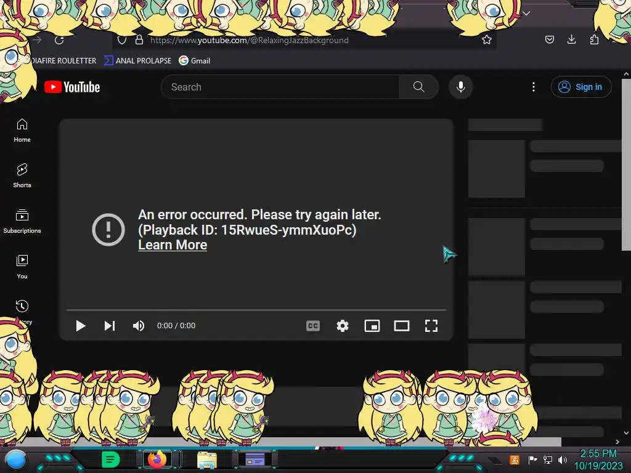Switch to theater mode
The width and height of the screenshot is (631, 473).
402,326
